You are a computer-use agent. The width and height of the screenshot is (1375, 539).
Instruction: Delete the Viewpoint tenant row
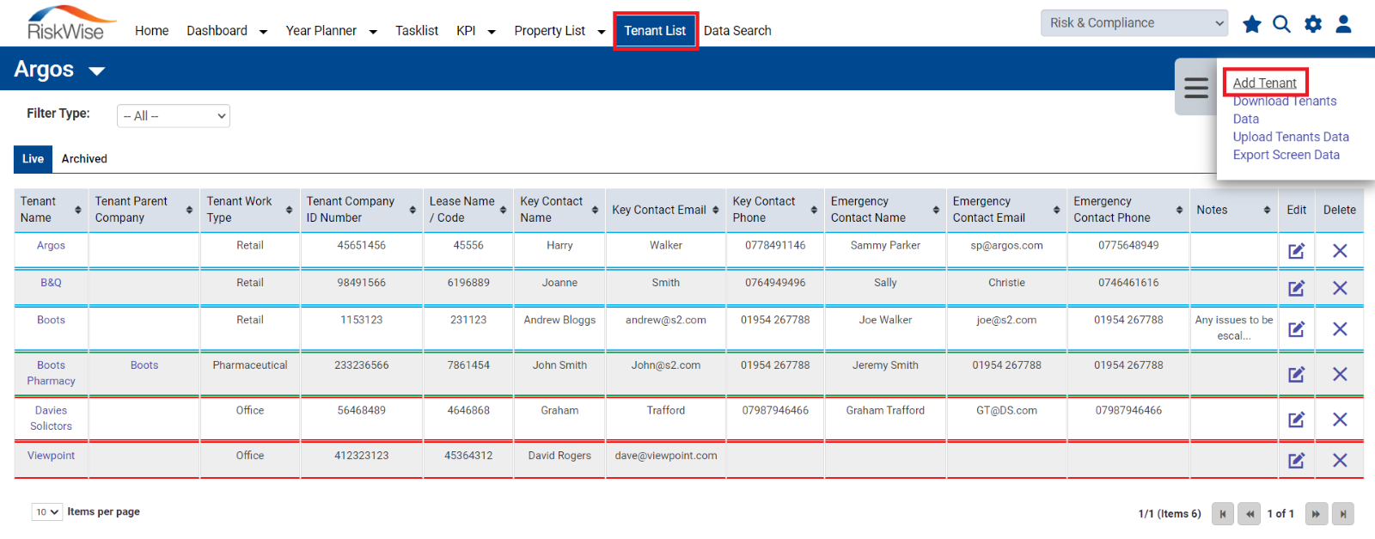(x=1340, y=461)
